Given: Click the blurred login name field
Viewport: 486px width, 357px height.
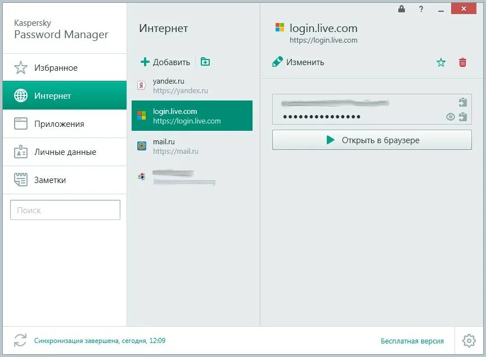Looking at the screenshot, I should click(x=335, y=103).
